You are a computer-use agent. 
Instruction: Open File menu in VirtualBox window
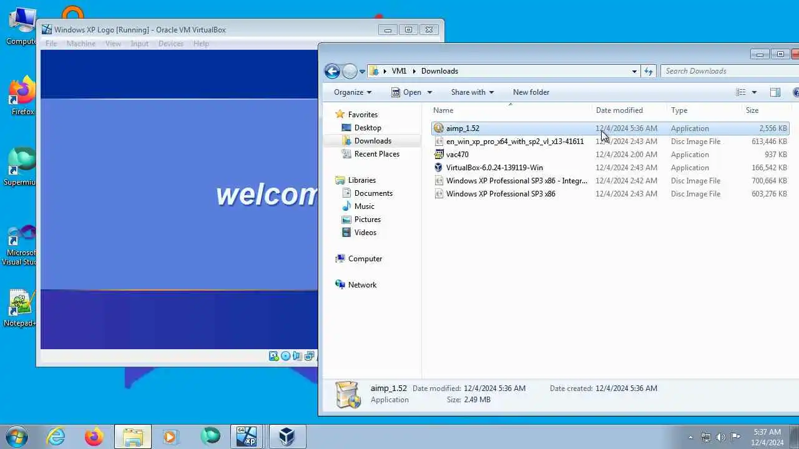tap(51, 44)
